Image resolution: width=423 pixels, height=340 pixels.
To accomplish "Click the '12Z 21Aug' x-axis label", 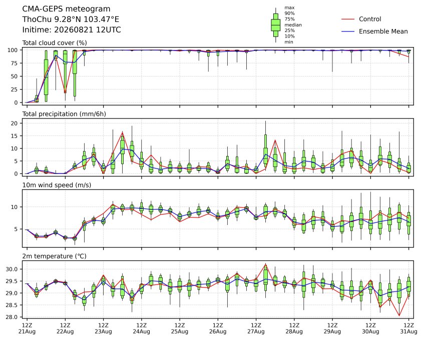I will click(x=27, y=328).
